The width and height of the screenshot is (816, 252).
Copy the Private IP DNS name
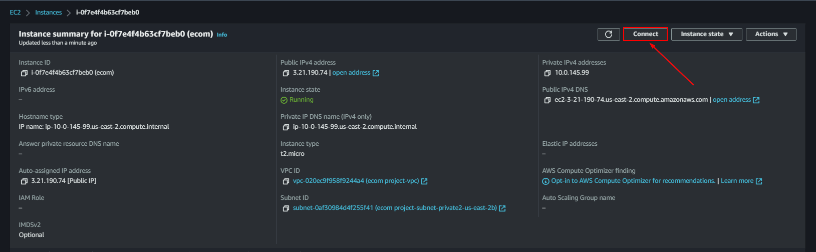pos(286,127)
